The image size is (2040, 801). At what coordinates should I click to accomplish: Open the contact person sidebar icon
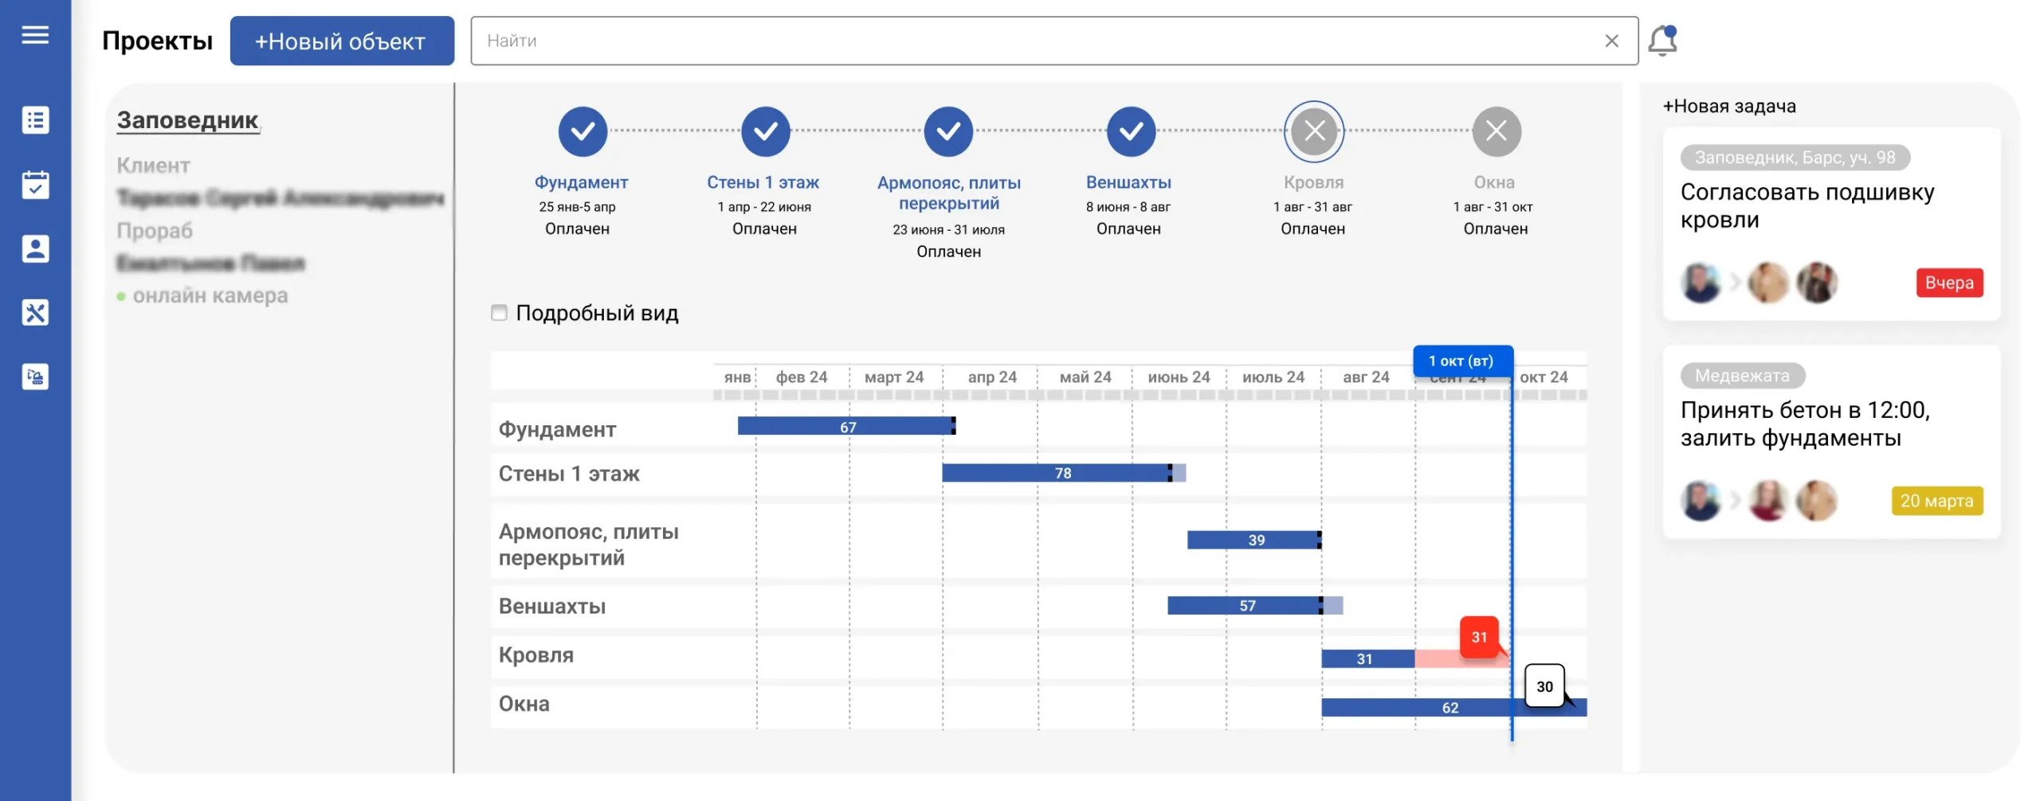[35, 248]
